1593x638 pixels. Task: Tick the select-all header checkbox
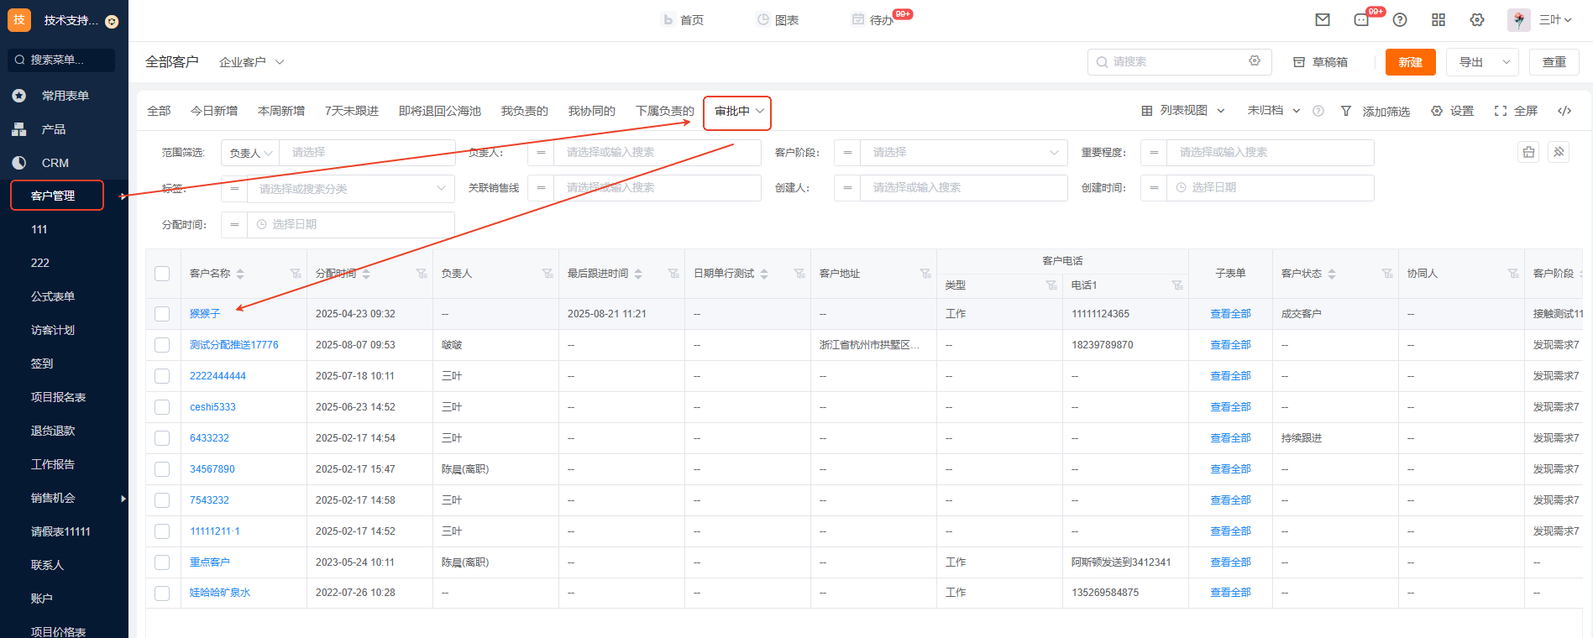[x=162, y=274]
